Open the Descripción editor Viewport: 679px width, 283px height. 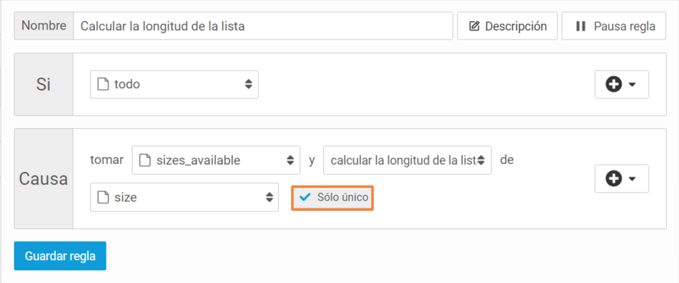(507, 26)
